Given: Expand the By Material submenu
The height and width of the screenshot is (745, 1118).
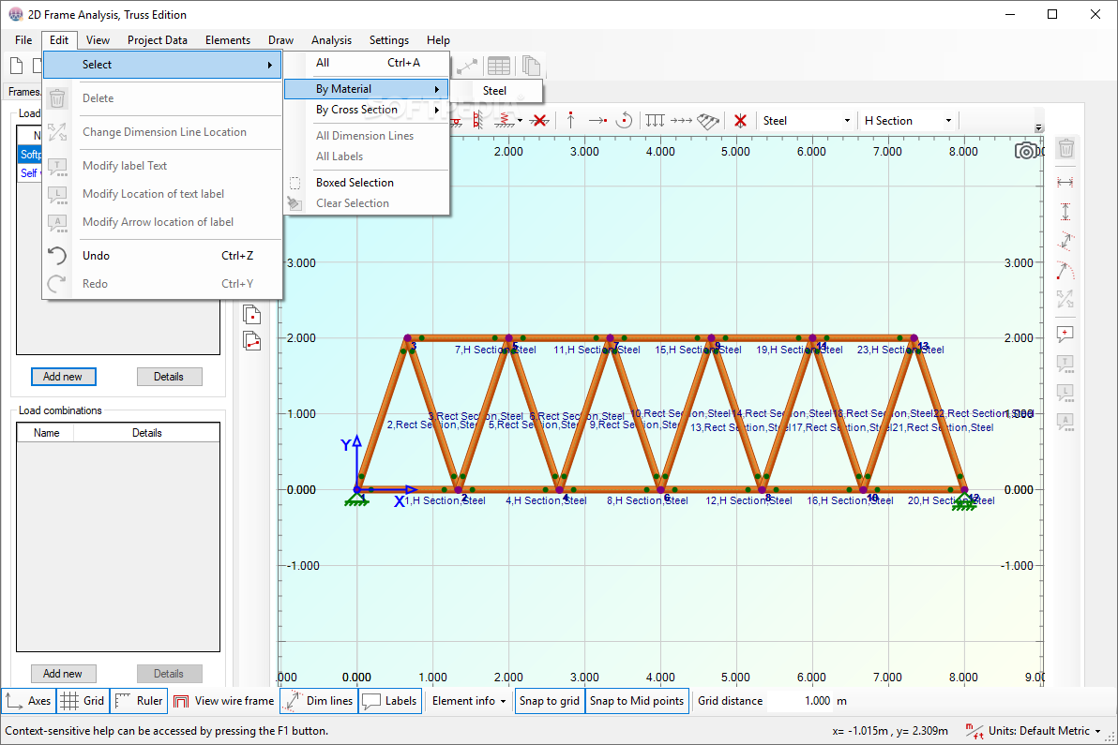Looking at the screenshot, I should [367, 89].
